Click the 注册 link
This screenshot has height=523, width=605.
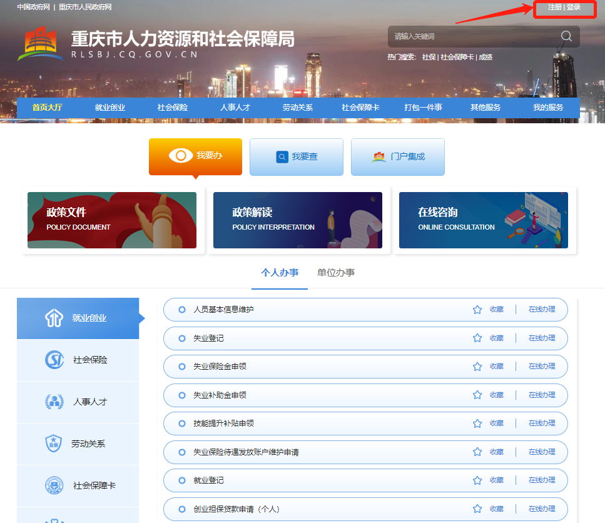(x=555, y=7)
